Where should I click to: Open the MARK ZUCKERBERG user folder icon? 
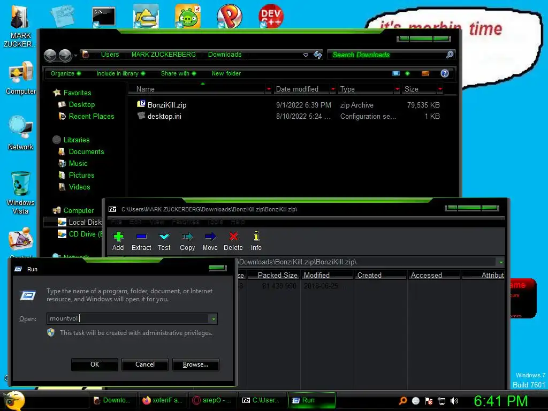point(20,27)
